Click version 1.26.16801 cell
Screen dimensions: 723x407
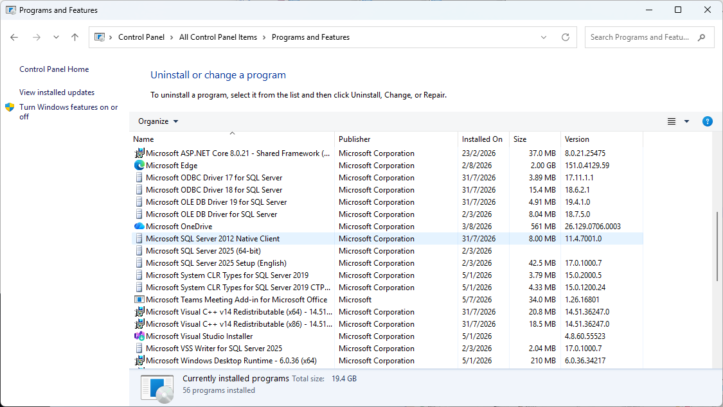582,299
